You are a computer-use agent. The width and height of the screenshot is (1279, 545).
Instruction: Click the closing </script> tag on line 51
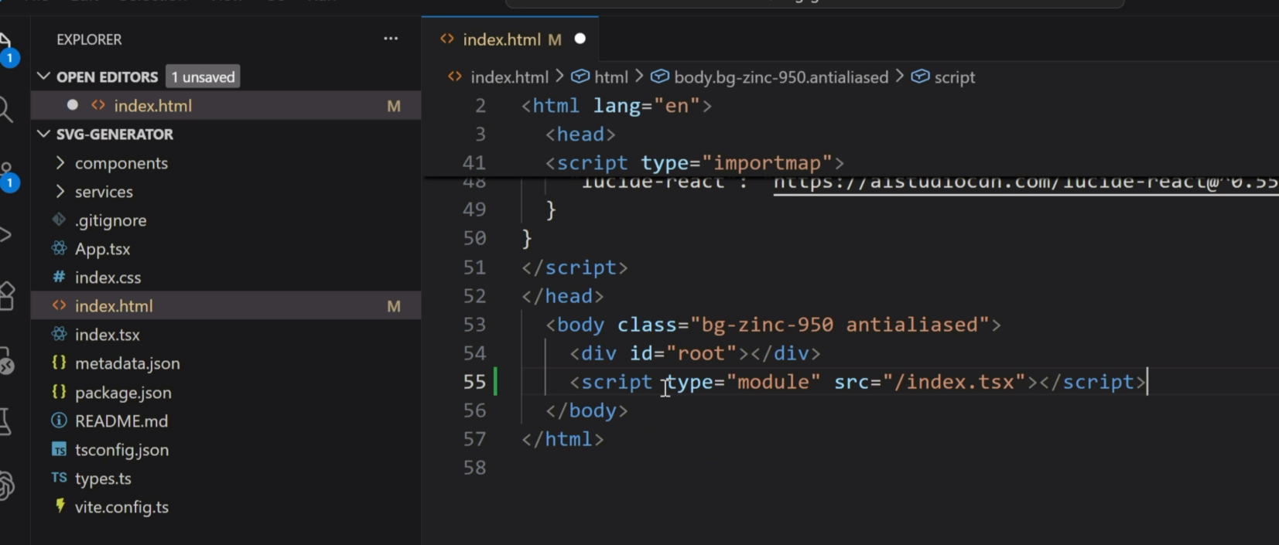point(575,267)
